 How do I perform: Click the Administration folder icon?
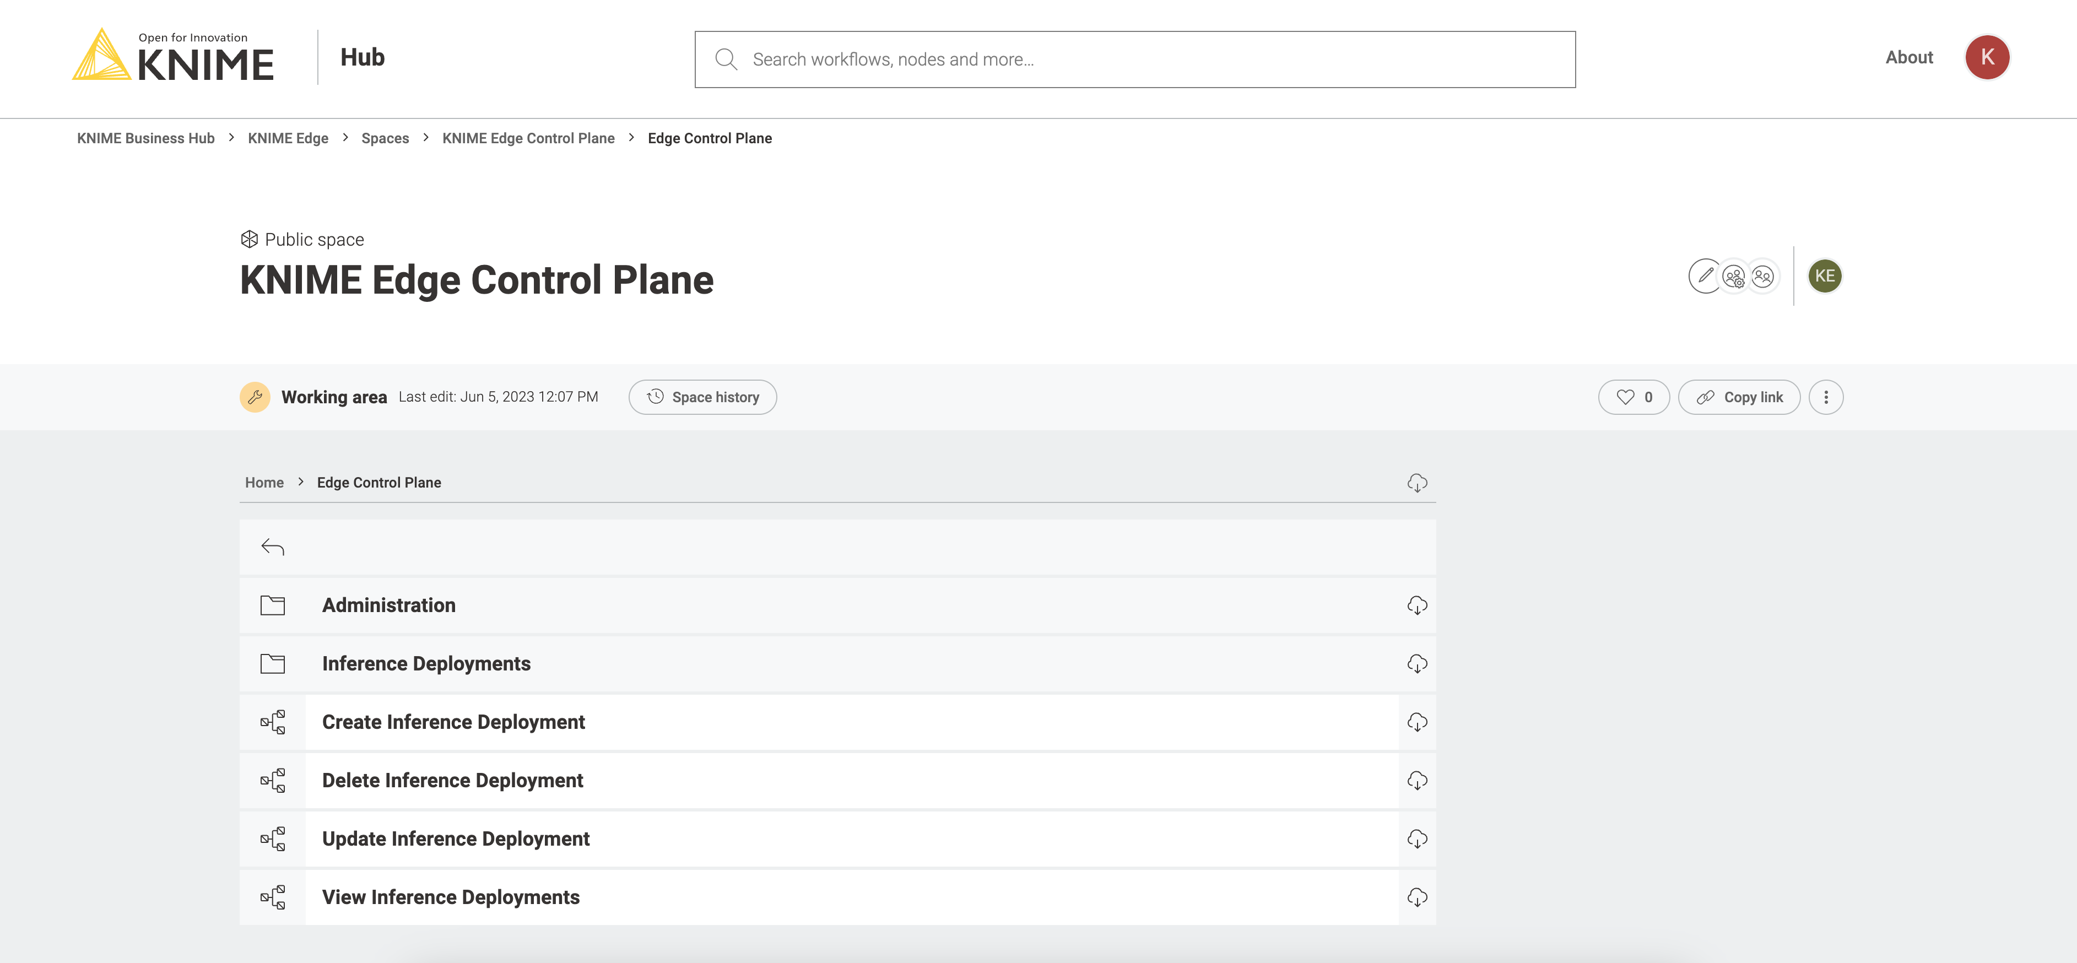273,605
